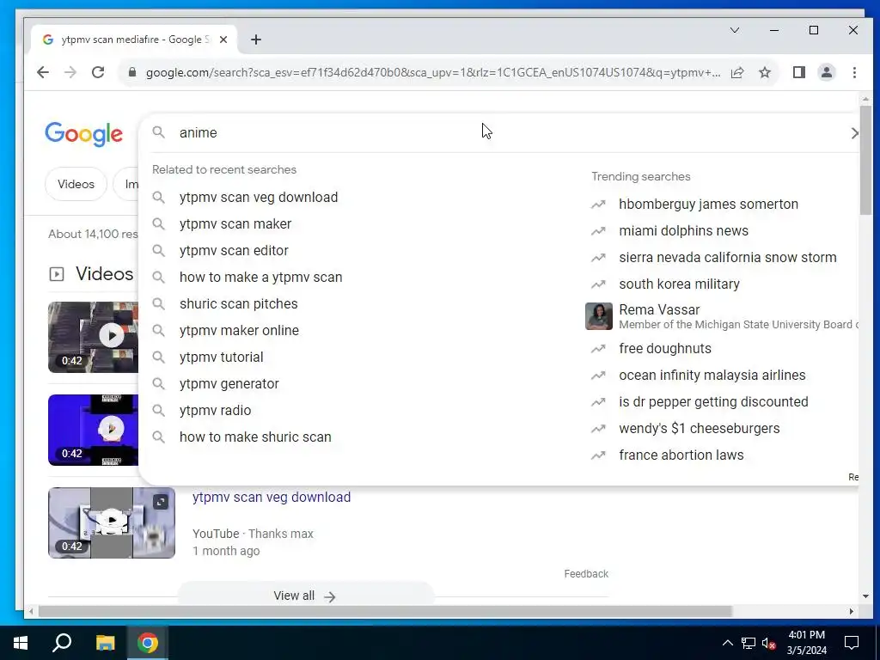Open trending search south korea military
The height and width of the screenshot is (660, 880).
(x=679, y=284)
